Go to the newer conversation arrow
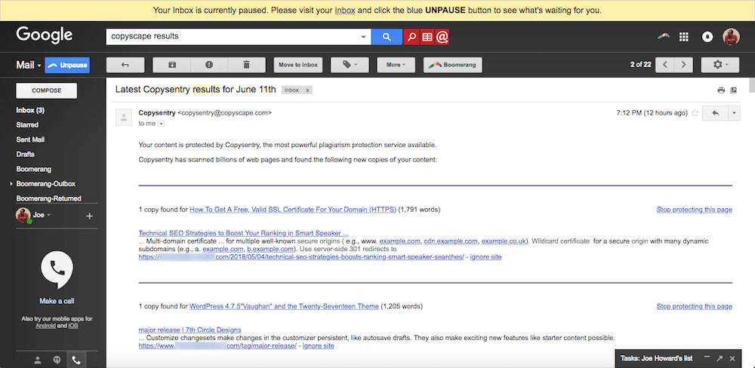The height and width of the screenshot is (368, 755). (x=665, y=65)
